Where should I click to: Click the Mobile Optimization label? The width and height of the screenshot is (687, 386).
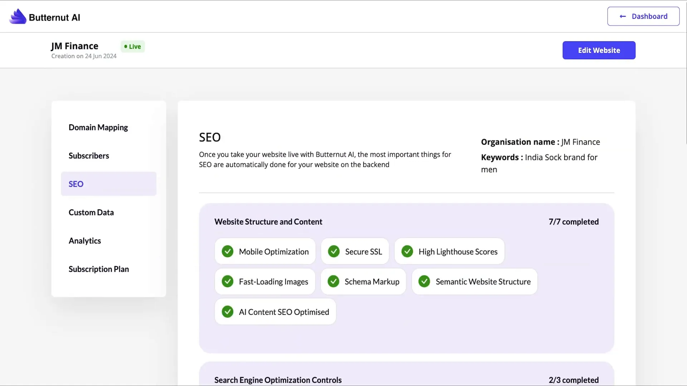coord(274,252)
